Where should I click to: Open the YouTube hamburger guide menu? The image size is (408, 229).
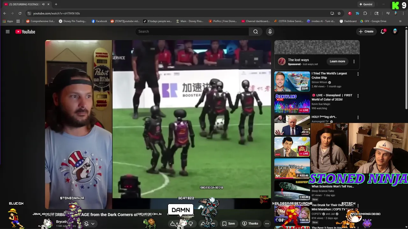(x=8, y=31)
